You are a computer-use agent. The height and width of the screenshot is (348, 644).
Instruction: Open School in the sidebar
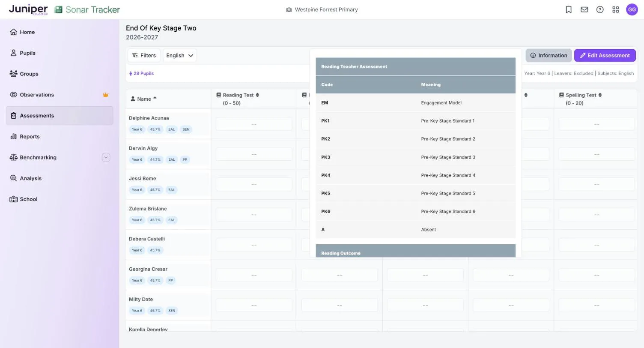point(60,199)
